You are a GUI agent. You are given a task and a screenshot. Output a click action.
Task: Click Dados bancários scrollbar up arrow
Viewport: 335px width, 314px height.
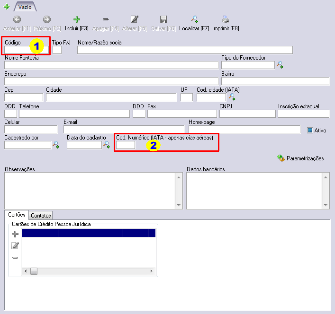(x=326, y=177)
